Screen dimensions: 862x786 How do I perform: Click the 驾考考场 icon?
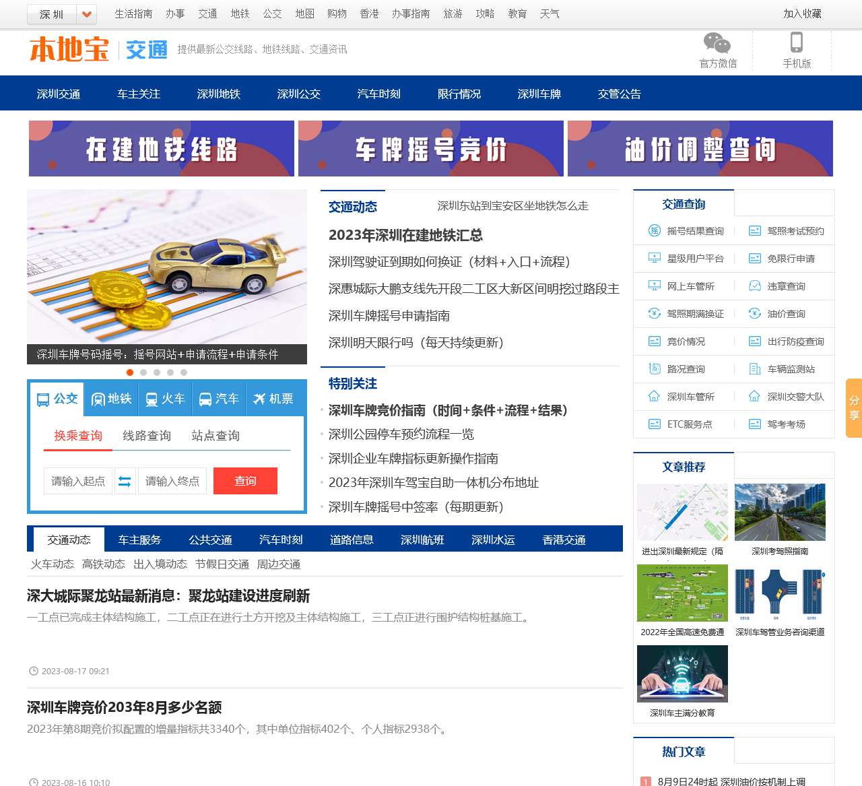(755, 424)
